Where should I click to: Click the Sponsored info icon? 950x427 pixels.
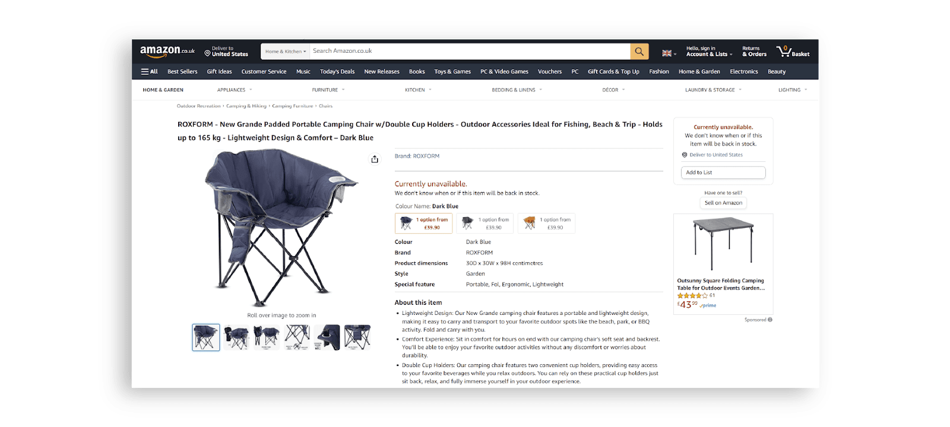[x=770, y=320]
